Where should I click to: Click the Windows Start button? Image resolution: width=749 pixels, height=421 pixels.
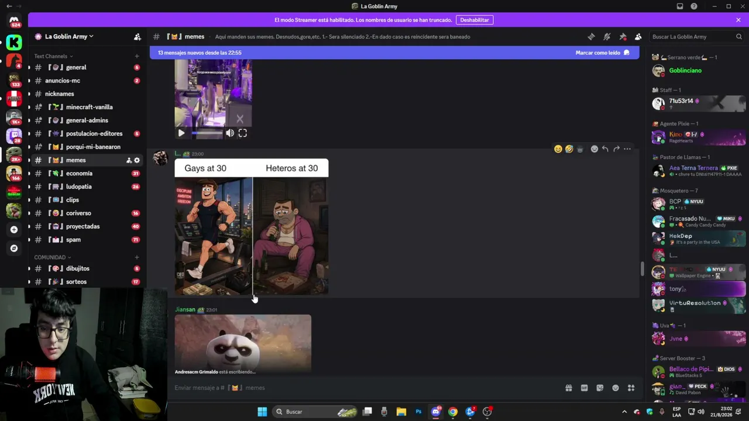pyautogui.click(x=262, y=412)
